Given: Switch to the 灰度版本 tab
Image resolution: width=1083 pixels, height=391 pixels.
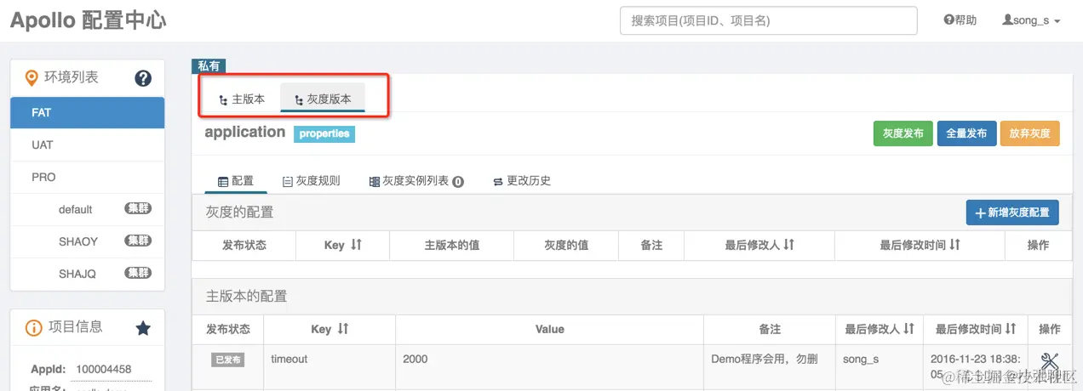Looking at the screenshot, I should click(x=323, y=99).
